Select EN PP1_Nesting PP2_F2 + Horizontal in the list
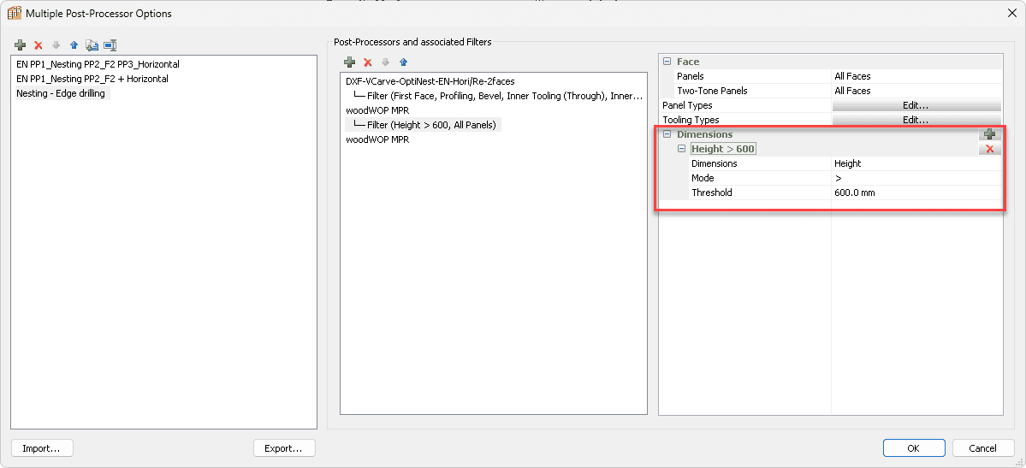This screenshot has width=1026, height=468. pyautogui.click(x=92, y=79)
